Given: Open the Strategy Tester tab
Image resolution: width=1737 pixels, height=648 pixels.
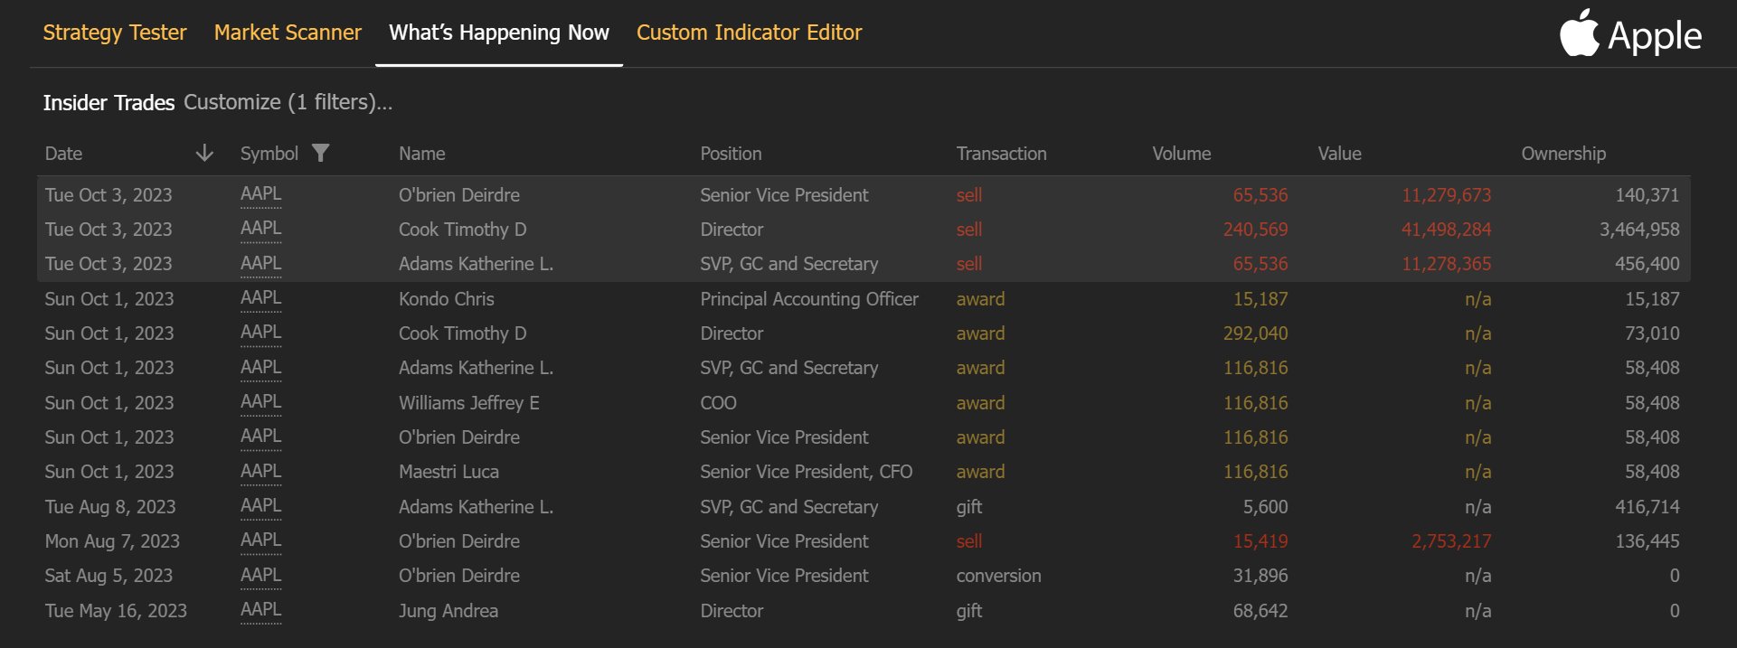Looking at the screenshot, I should (115, 33).
